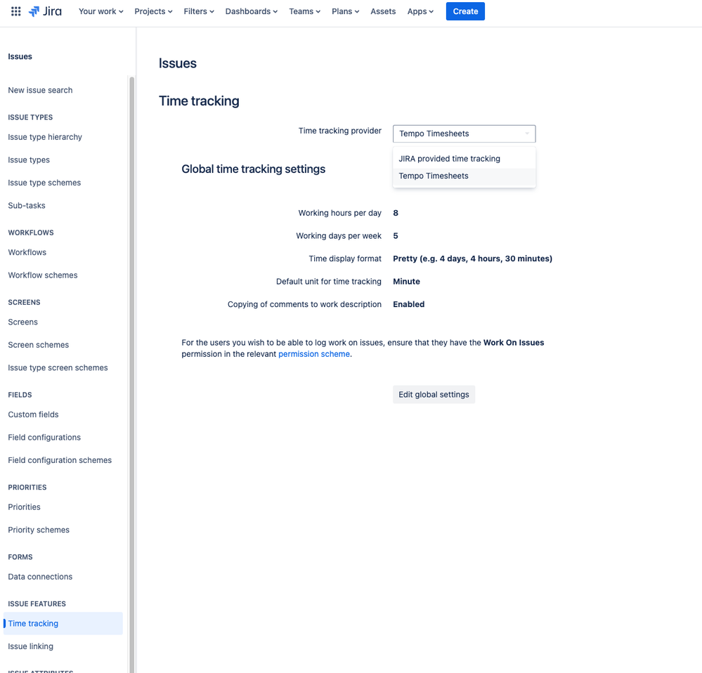Click the Working hours per day value 8

pyautogui.click(x=396, y=213)
